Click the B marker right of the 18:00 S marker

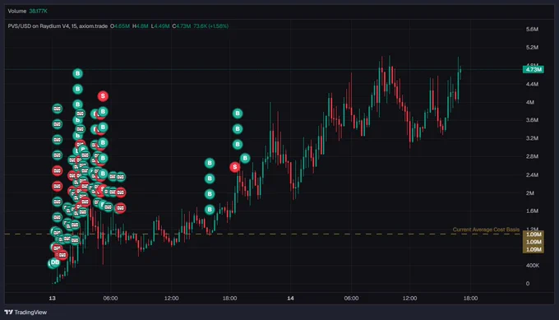click(245, 158)
